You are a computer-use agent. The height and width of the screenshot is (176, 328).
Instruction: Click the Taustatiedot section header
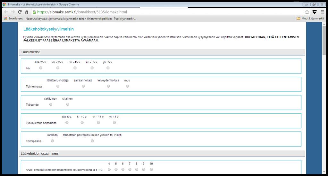pos(162,52)
